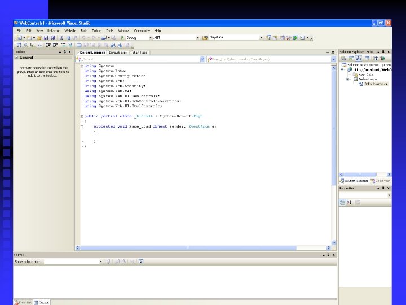
Task: Open the Debug configuration dropdown
Action: tap(151, 37)
